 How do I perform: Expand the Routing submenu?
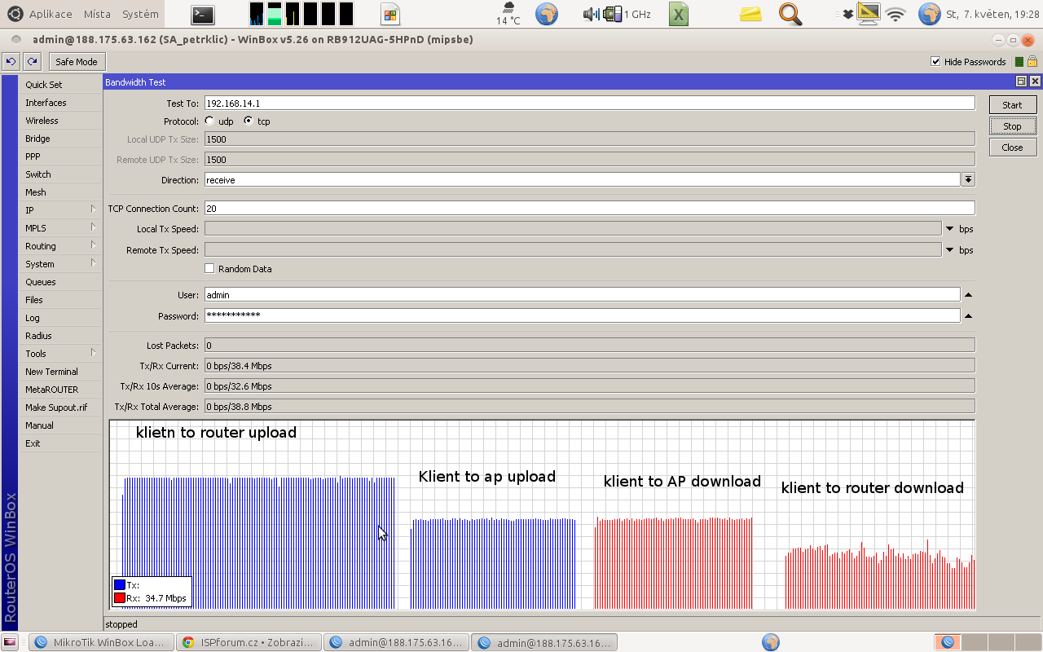point(61,246)
